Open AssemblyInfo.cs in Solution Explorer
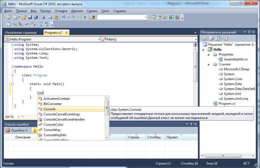Screen dimensions: 260x168 236,60
